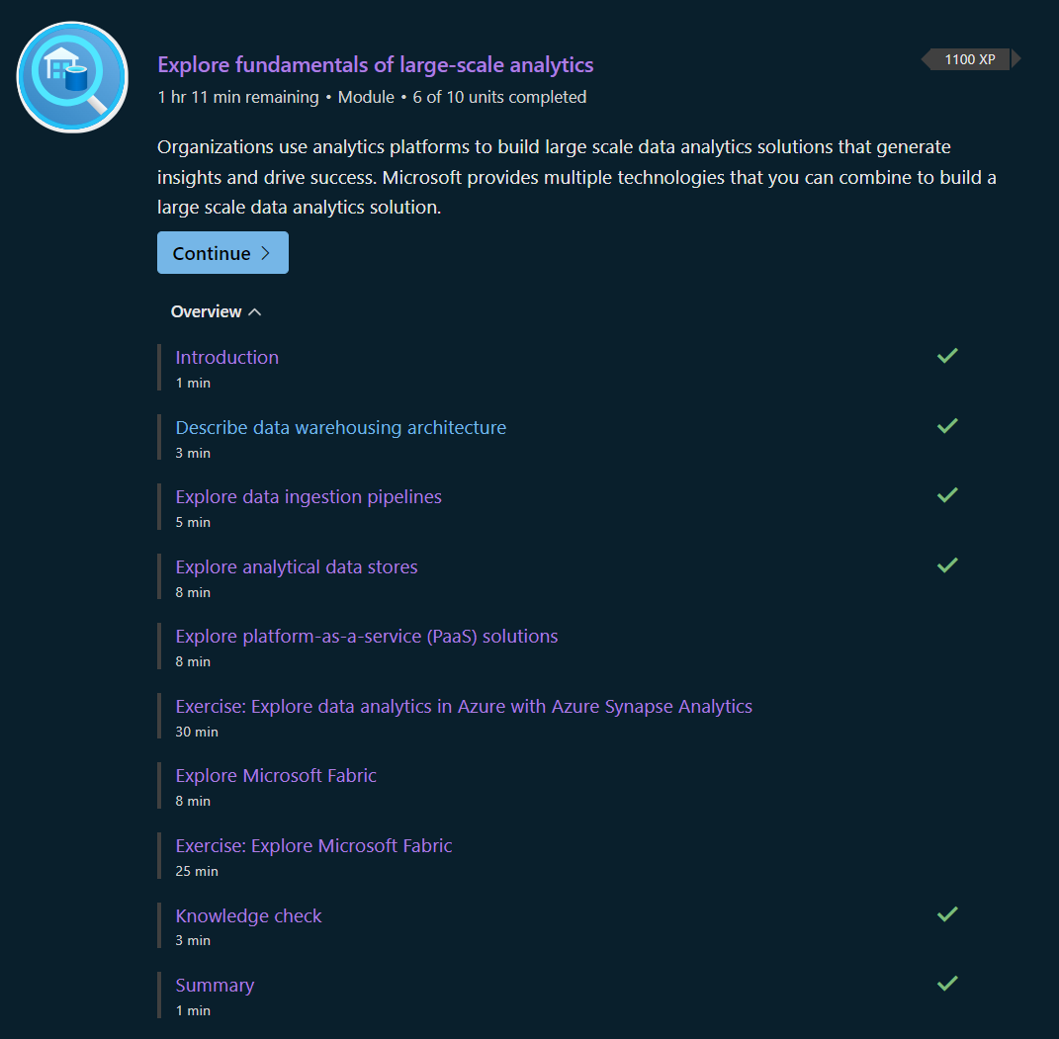Image resolution: width=1059 pixels, height=1039 pixels.
Task: Click the checkmark beside Explore data ingestion pipelines
Action: pos(946,495)
